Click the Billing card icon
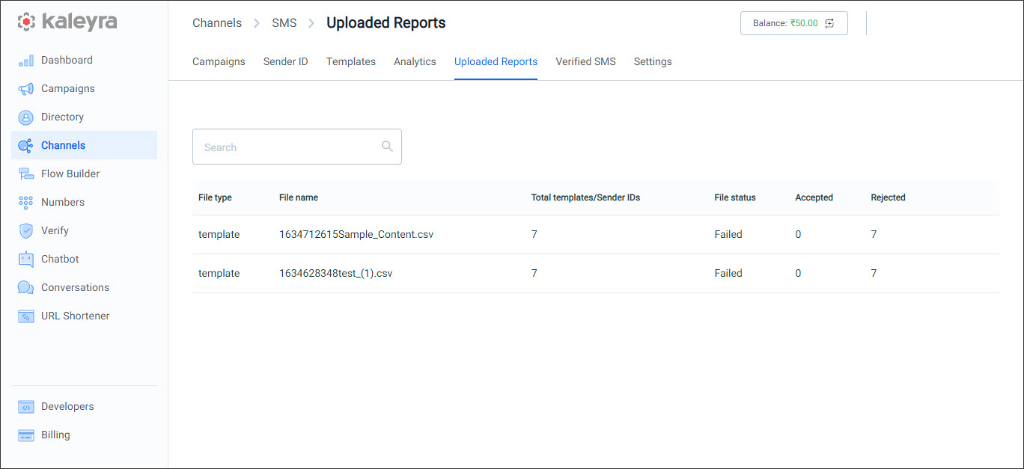This screenshot has width=1024, height=469. tap(26, 435)
